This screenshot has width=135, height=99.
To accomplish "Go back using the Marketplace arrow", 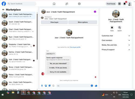I will click(3, 10).
